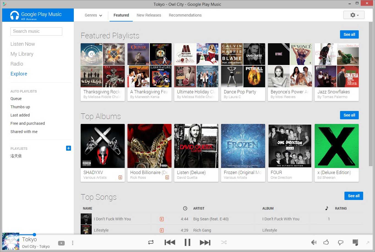Click explicit icon on Lifestyle row
375x252 pixels.
click(162, 230)
